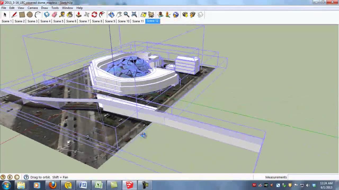Open the Camera menu

tap(33, 8)
